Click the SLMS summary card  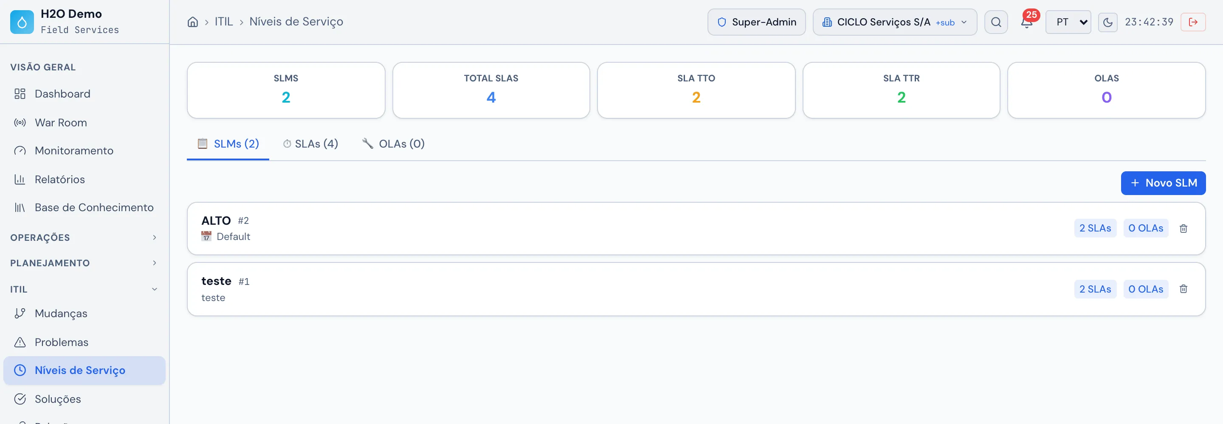click(286, 90)
